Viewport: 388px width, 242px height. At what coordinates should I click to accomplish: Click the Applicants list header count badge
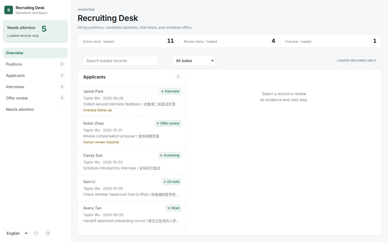click(x=178, y=77)
